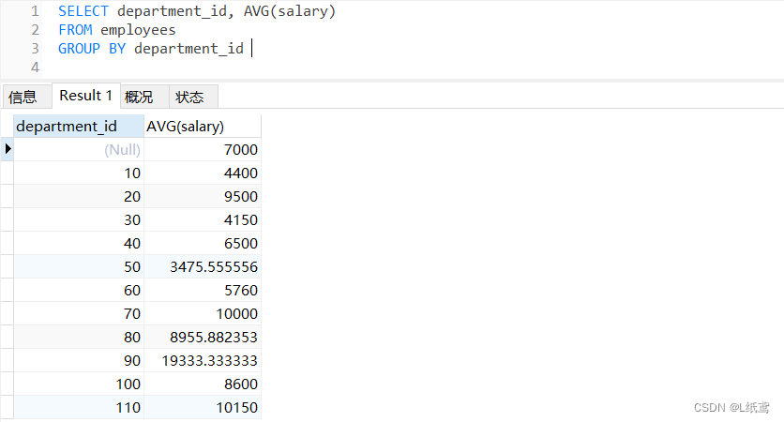Click department_id cell 40

(x=79, y=244)
